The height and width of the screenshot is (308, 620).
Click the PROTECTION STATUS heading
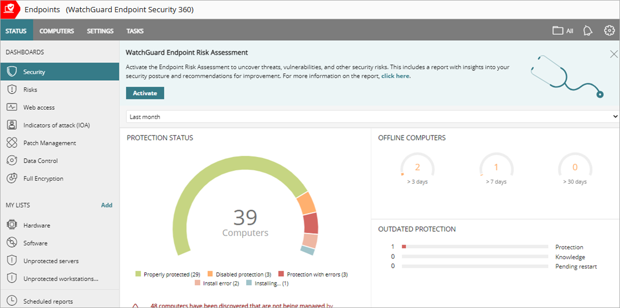point(160,138)
